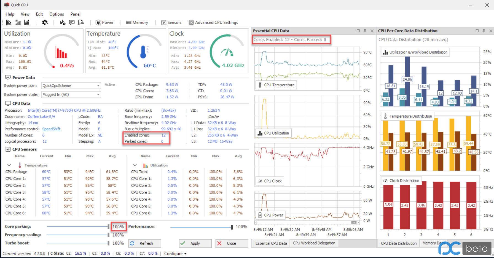Click the CPU Data section monitor icon
This screenshot has height=258, width=494.
coord(8,103)
